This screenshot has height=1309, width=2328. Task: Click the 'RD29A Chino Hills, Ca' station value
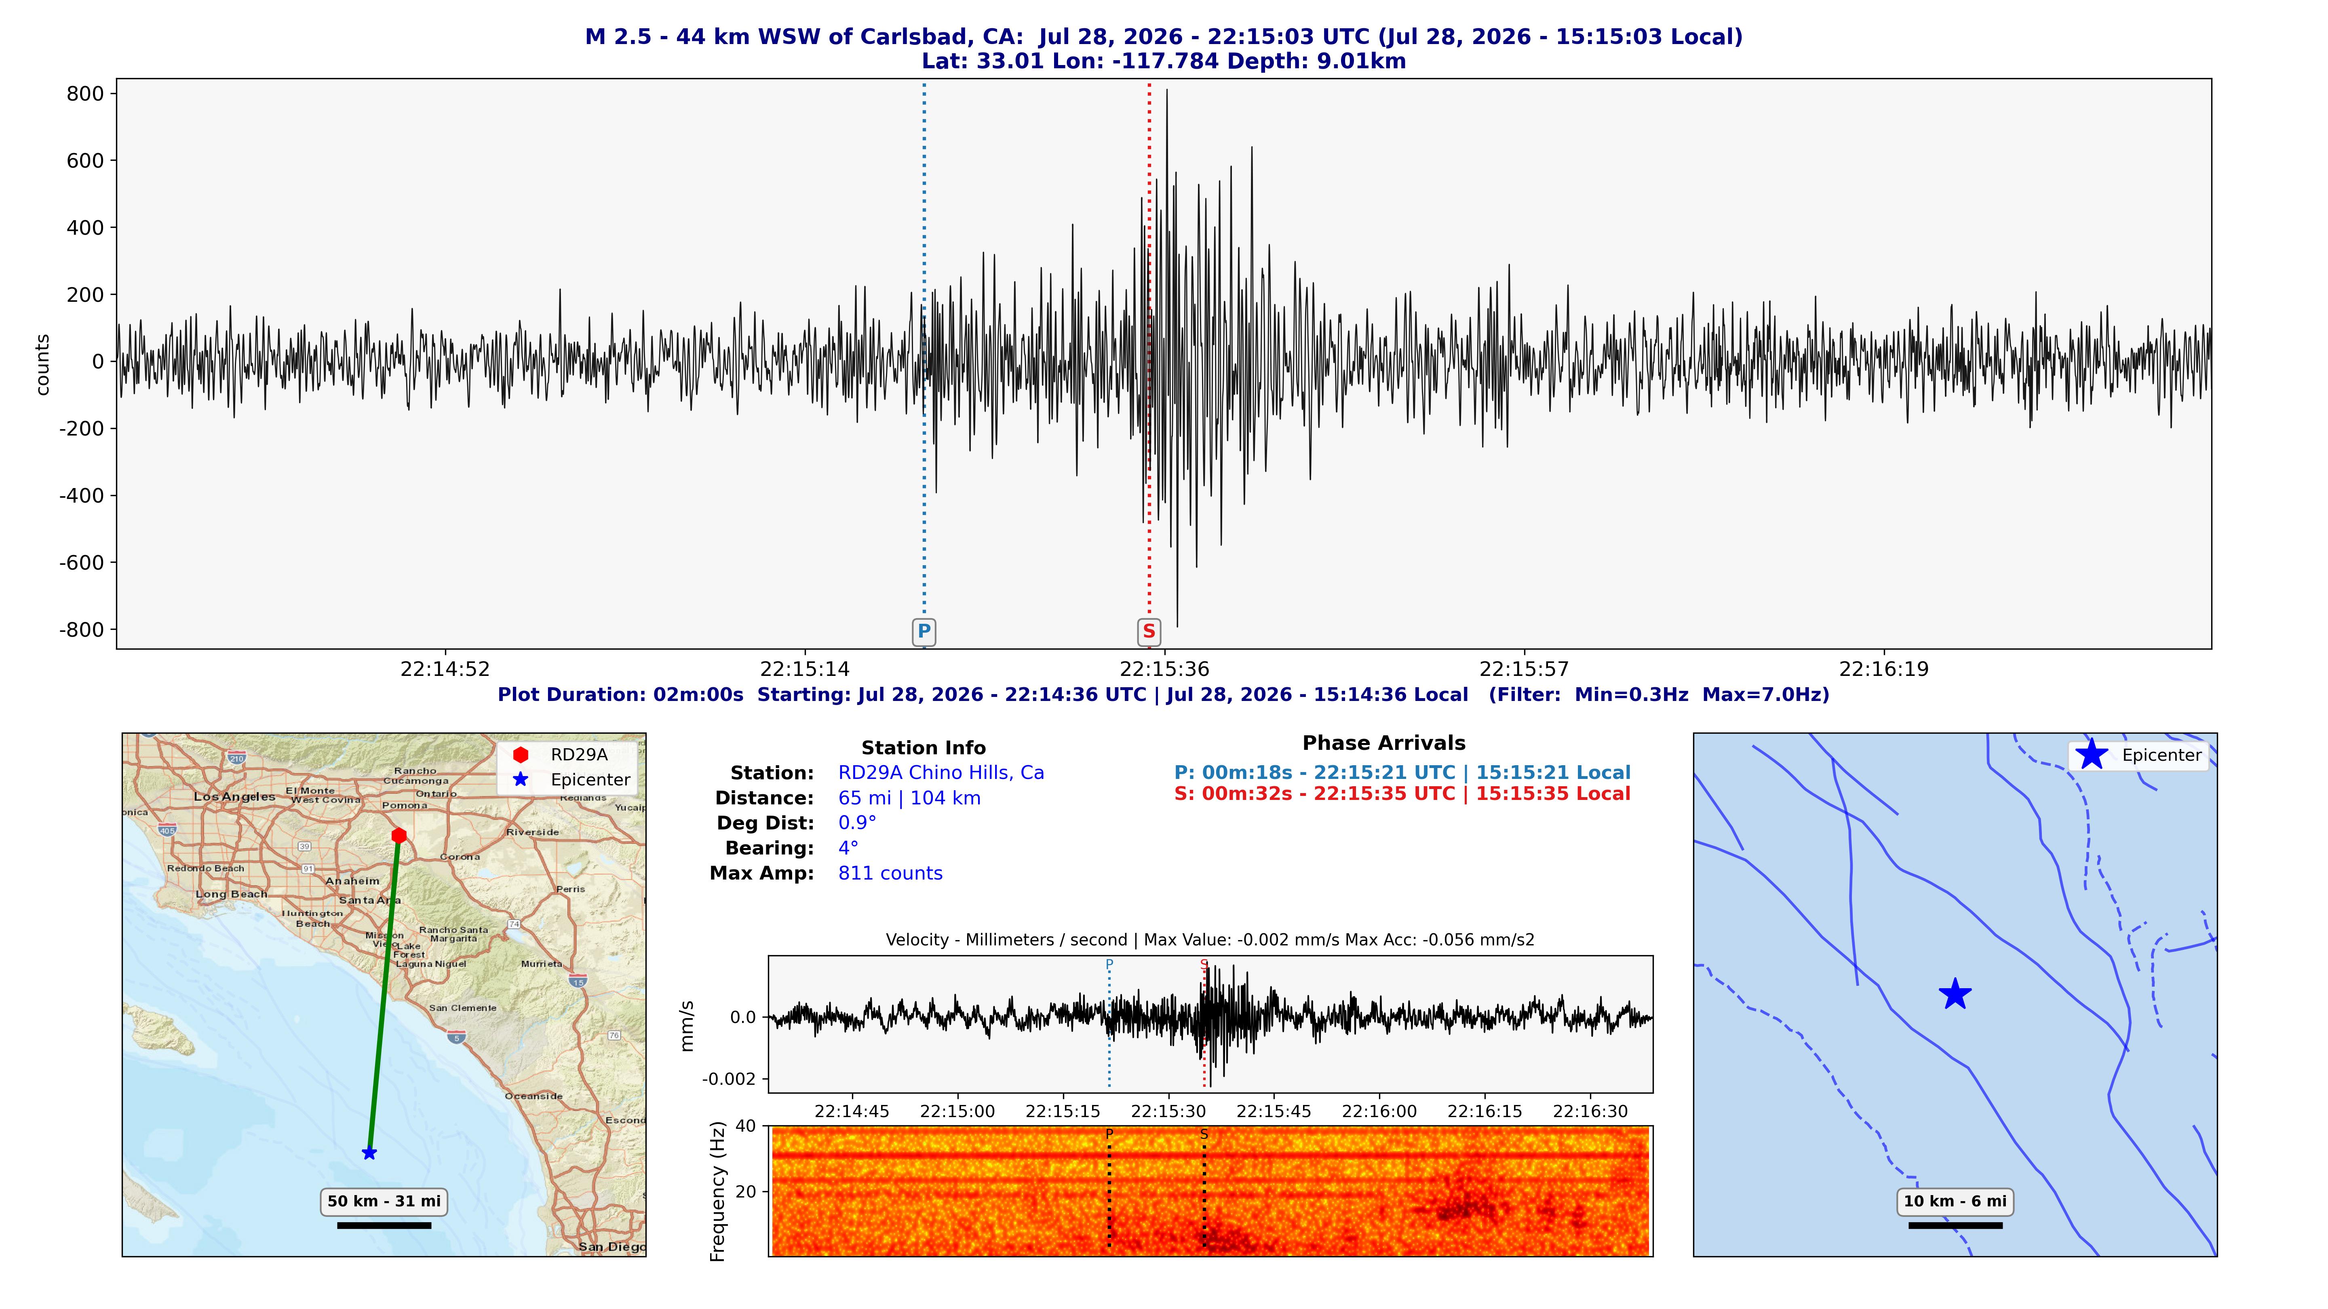click(x=941, y=773)
